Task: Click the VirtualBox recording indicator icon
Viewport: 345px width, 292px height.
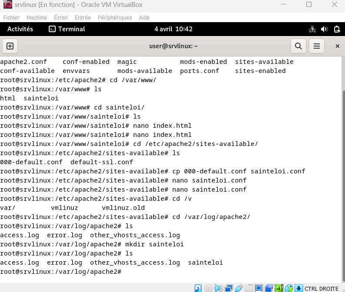Action: (269, 288)
